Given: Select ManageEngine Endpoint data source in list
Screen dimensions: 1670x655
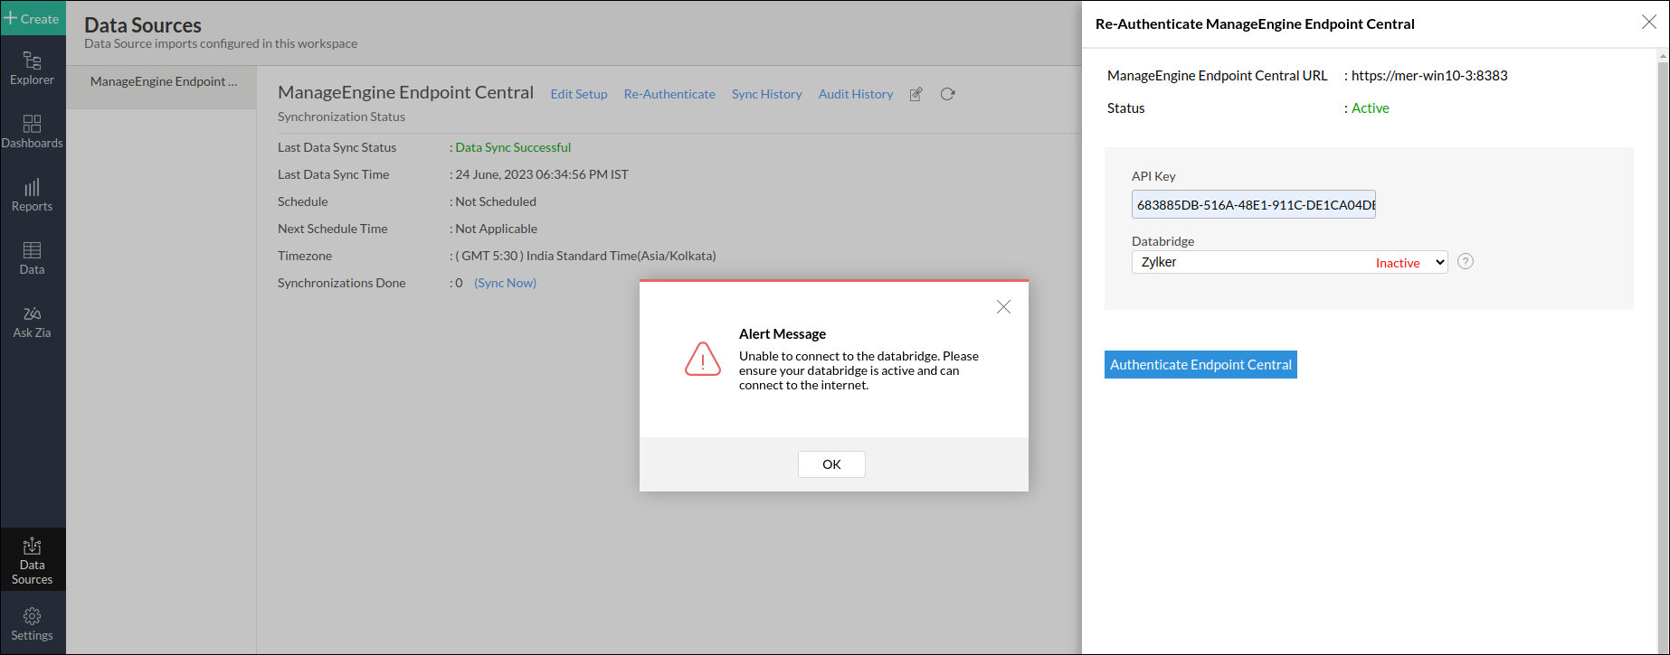Looking at the screenshot, I should (x=164, y=81).
